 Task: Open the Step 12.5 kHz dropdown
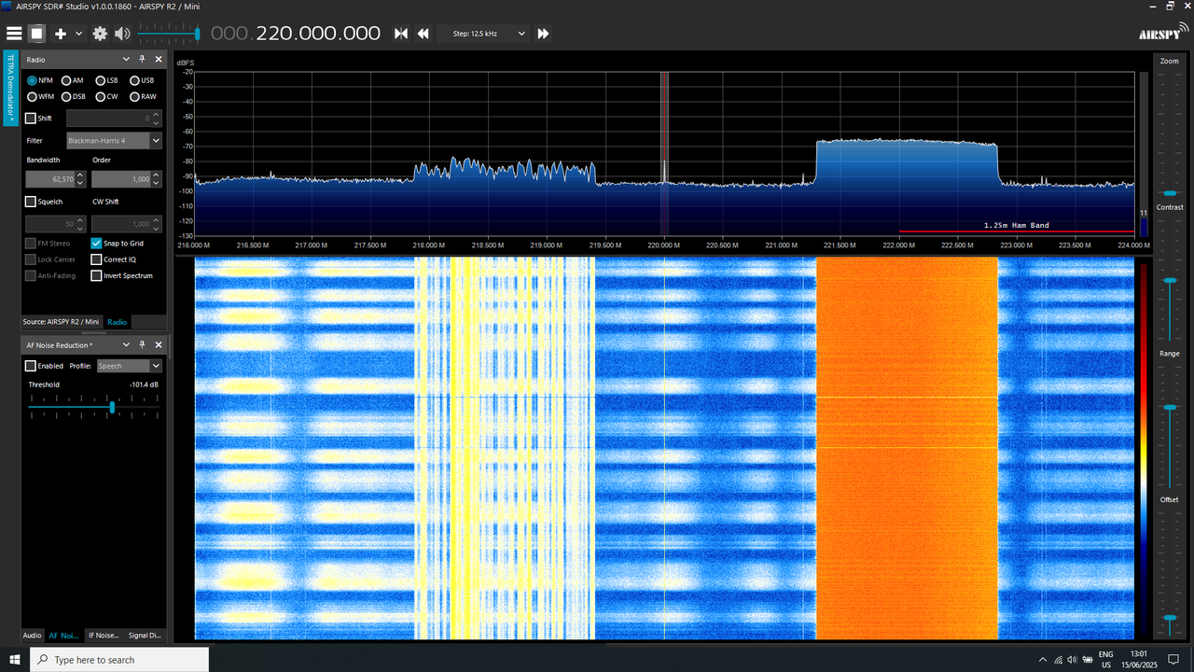[484, 34]
